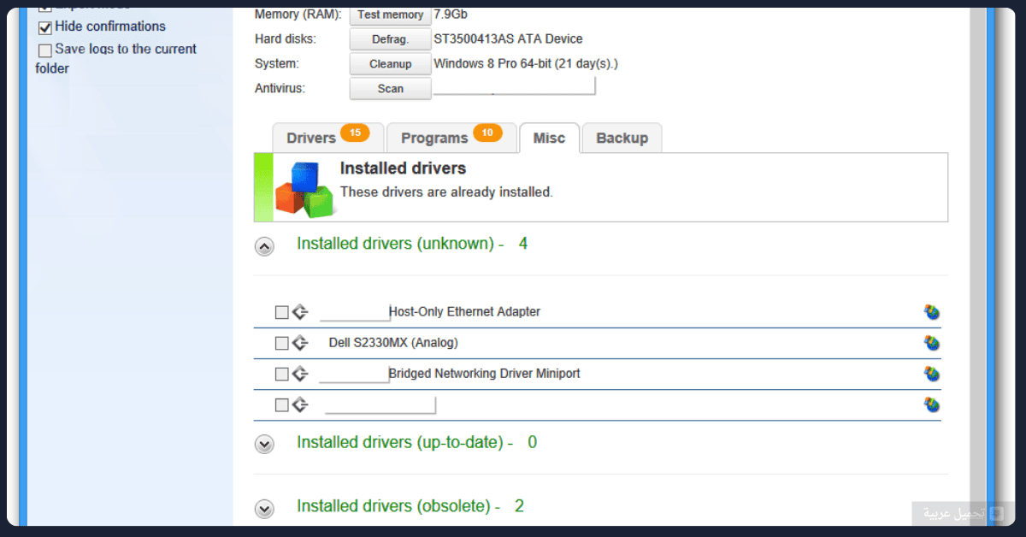Click the 'Dell S2330MX (Analog)' driver name

pos(393,343)
